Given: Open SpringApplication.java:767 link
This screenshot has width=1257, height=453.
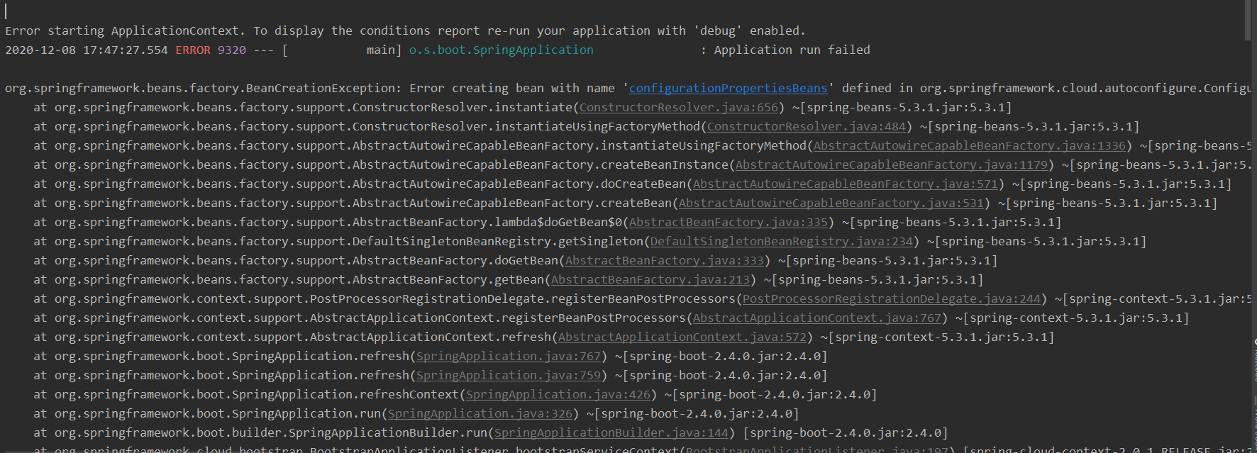Looking at the screenshot, I should pyautogui.click(x=508, y=356).
